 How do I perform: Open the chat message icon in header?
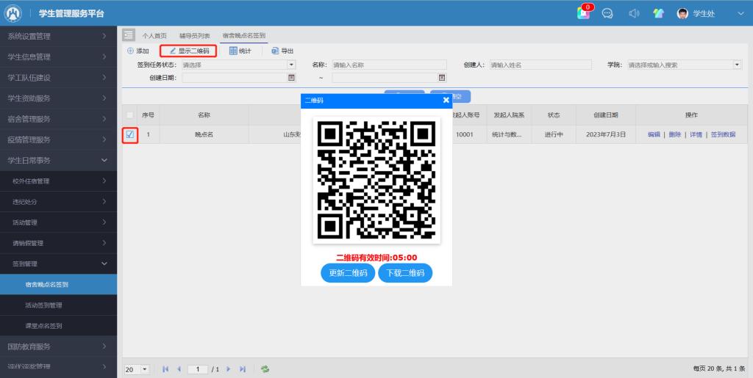pyautogui.click(x=608, y=14)
